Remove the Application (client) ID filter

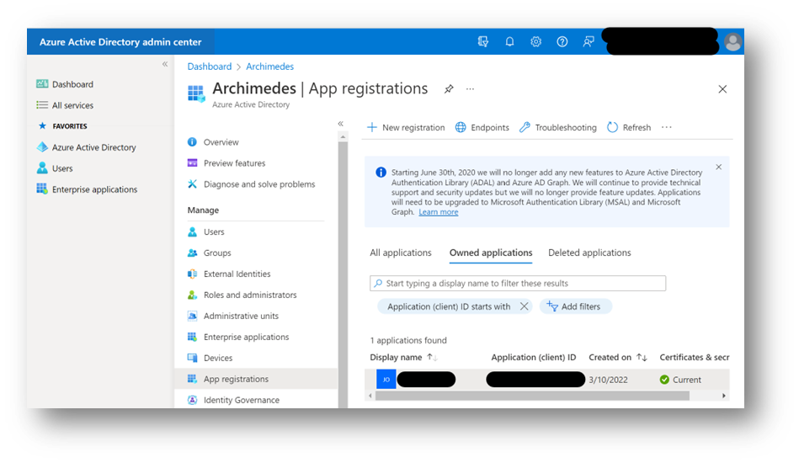click(x=524, y=306)
